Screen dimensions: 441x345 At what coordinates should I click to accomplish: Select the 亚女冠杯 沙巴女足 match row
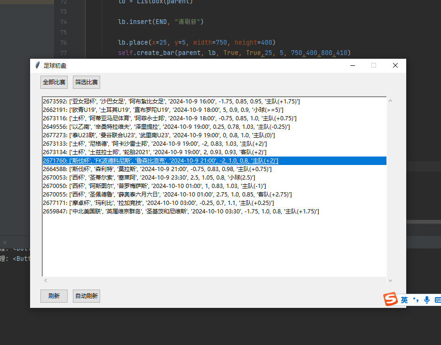click(x=171, y=102)
